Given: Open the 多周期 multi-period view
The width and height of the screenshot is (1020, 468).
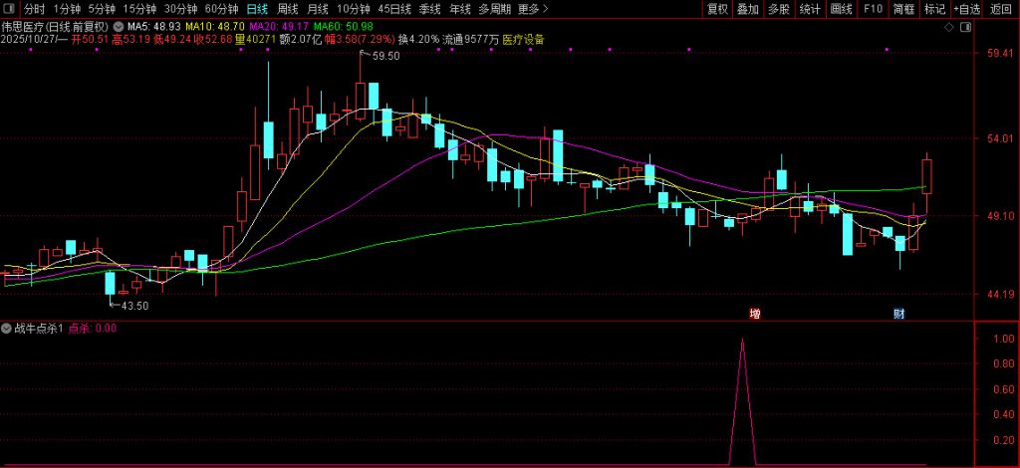Looking at the screenshot, I should tap(494, 9).
